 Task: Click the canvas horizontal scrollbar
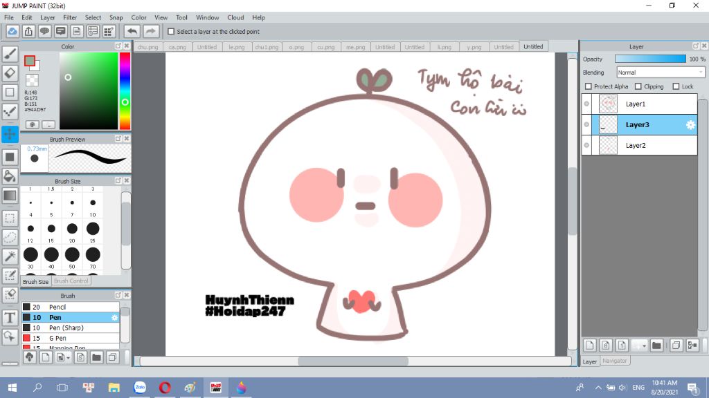pyautogui.click(x=352, y=361)
